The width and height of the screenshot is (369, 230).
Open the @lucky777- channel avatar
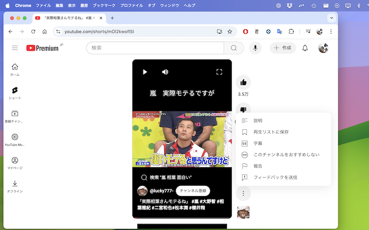(143, 190)
